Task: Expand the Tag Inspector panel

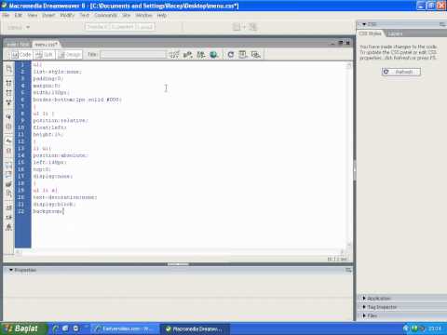Action: 379,307
